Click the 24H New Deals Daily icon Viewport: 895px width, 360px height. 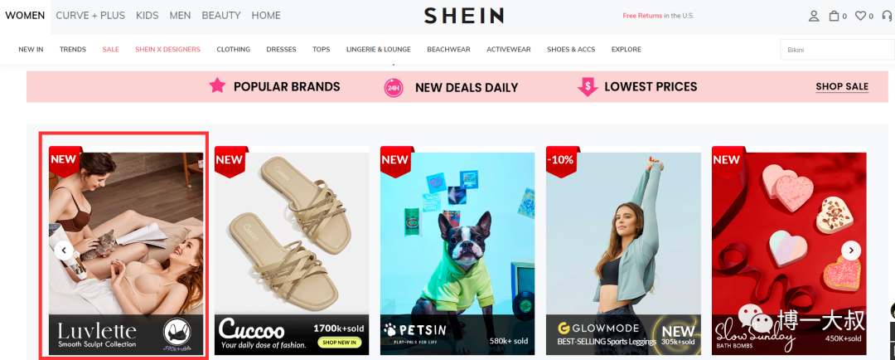[x=394, y=88]
